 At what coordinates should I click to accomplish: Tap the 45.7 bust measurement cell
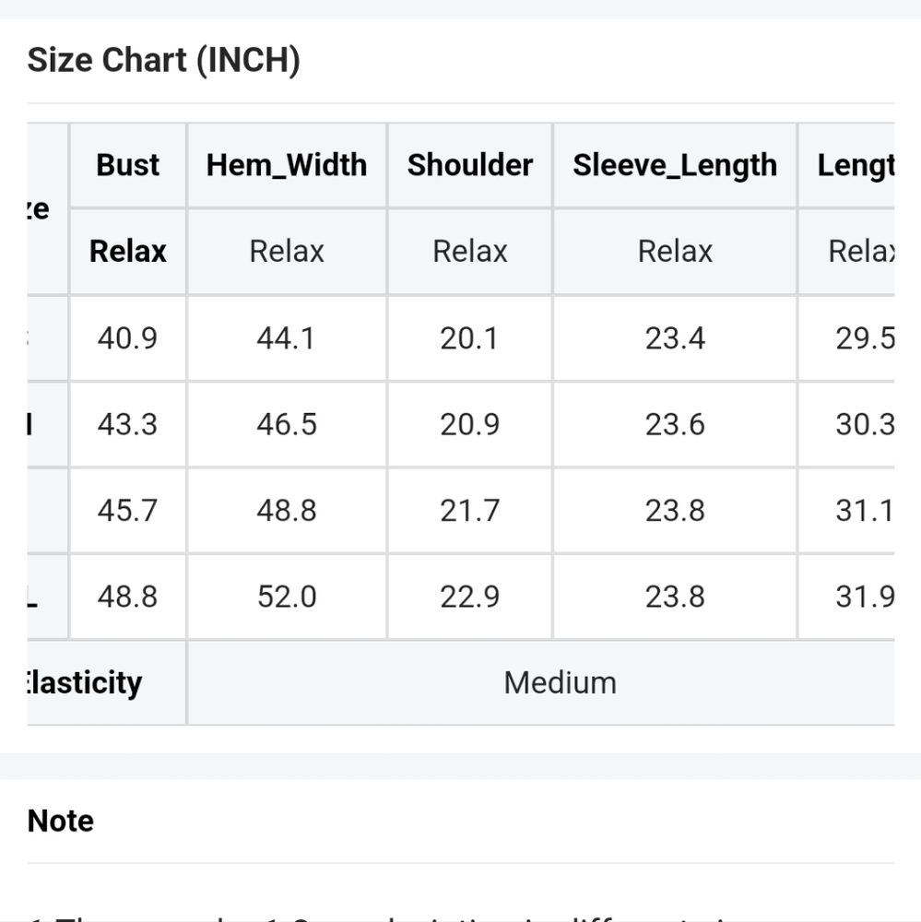click(127, 510)
